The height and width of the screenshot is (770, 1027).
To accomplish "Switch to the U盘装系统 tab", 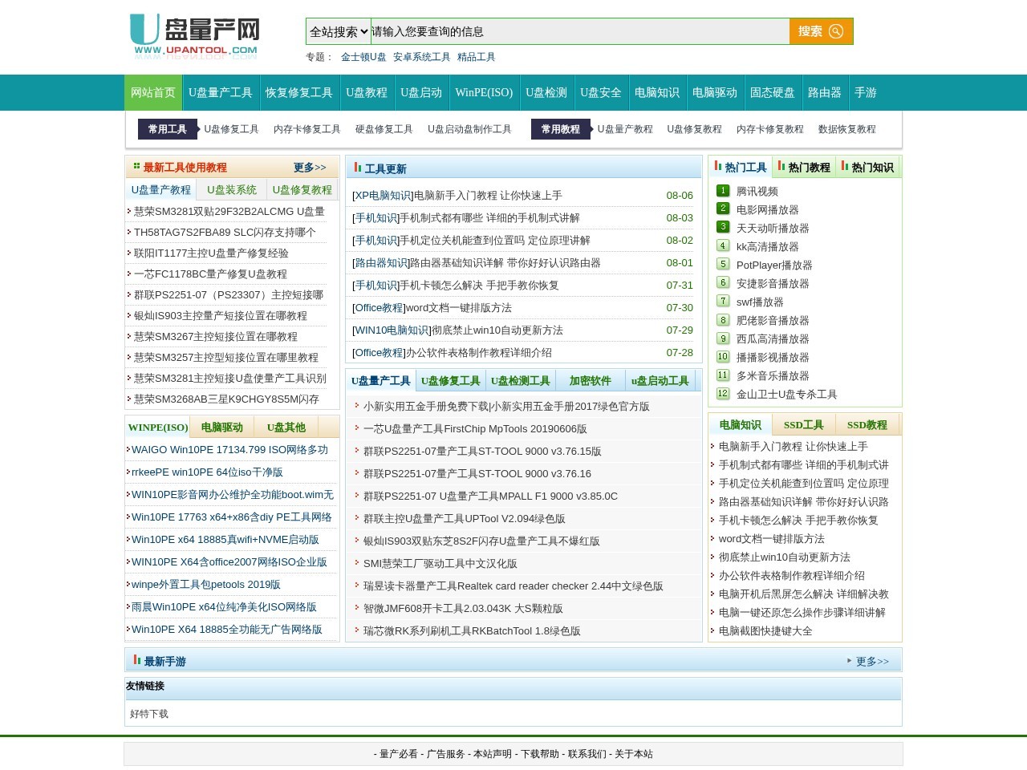I will (230, 189).
